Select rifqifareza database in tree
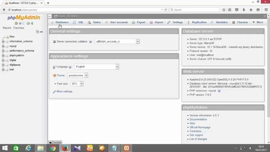The width and height of the screenshot is (270, 152). pyautogui.click(x=15, y=65)
